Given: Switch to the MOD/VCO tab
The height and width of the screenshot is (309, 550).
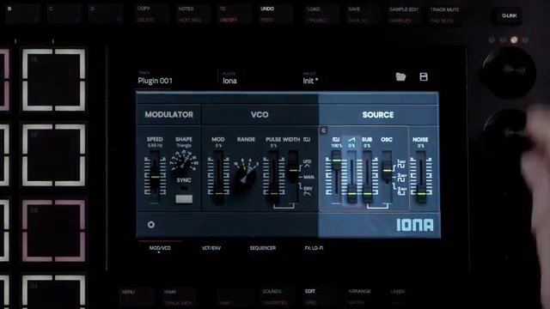Looking at the screenshot, I should click(160, 248).
